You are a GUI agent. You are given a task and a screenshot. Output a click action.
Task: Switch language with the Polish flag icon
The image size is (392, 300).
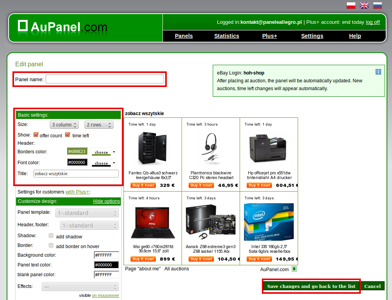(351, 5)
